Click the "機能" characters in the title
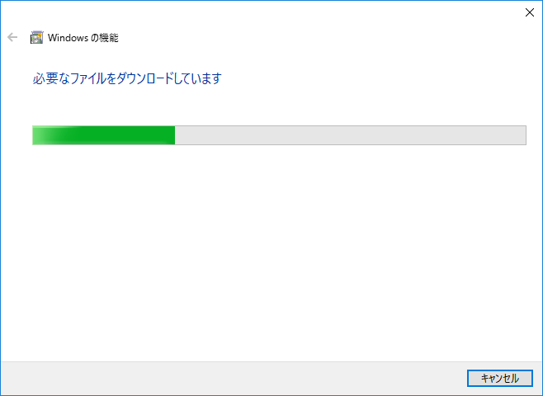 tap(109, 38)
